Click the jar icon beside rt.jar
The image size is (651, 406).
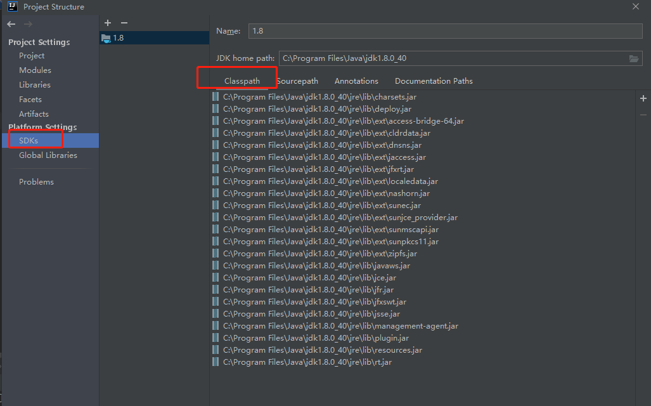[x=214, y=362]
